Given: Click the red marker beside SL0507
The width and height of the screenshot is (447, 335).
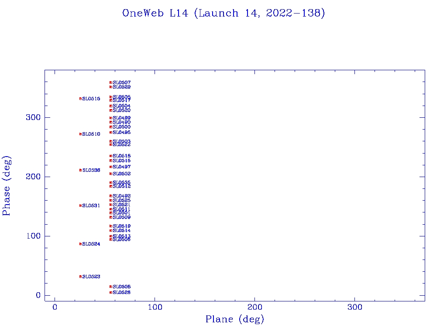Looking at the screenshot, I should tap(111, 82).
